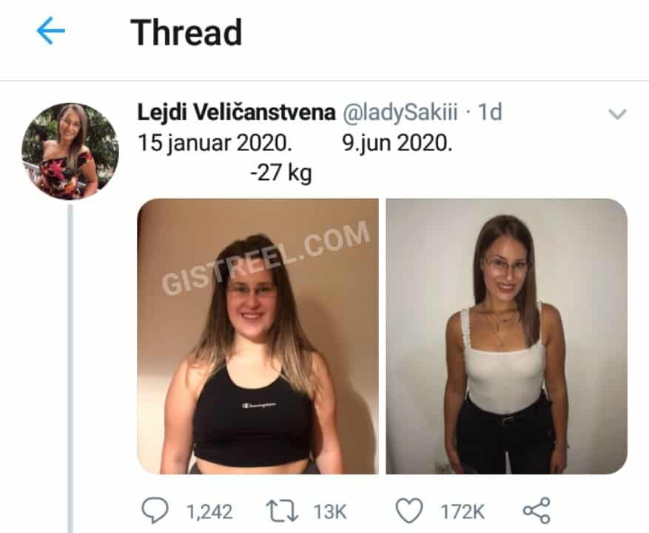View the 13K retweets count
The width and height of the screenshot is (649, 533).
[329, 512]
